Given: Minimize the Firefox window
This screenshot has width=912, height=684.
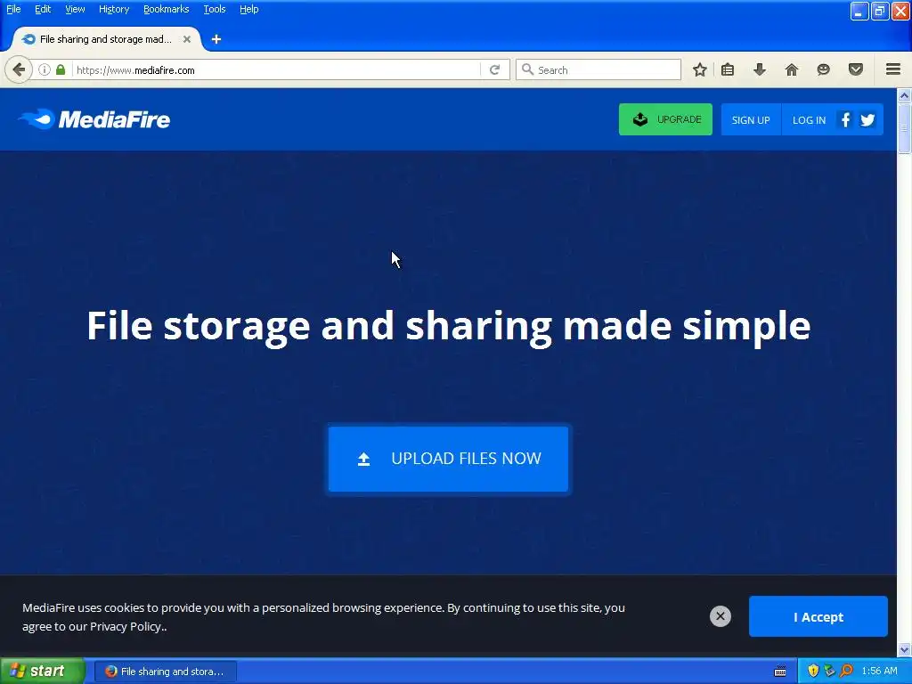Looking at the screenshot, I should click(x=859, y=11).
